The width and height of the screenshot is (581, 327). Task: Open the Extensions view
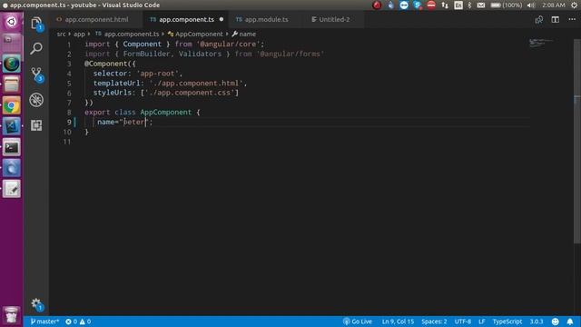click(36, 125)
